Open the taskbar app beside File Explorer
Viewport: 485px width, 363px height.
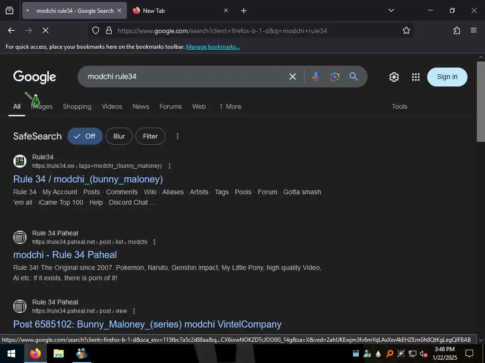(81, 354)
